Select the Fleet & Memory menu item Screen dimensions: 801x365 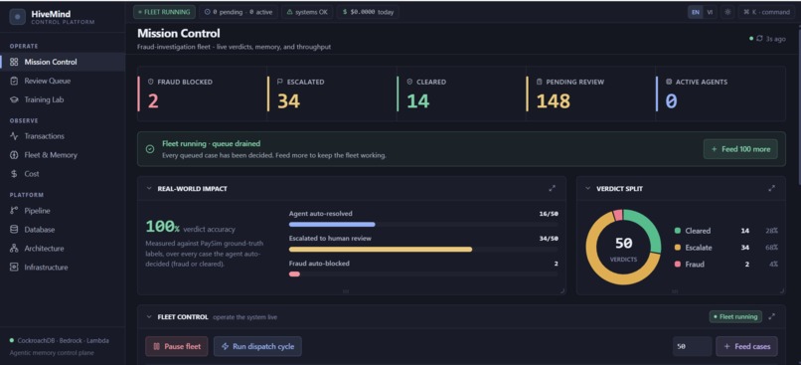click(x=63, y=155)
